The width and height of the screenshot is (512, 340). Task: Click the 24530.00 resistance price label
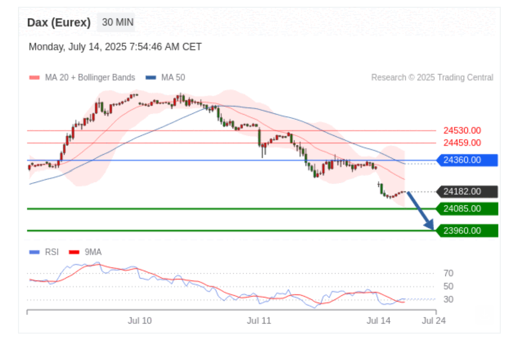point(462,131)
